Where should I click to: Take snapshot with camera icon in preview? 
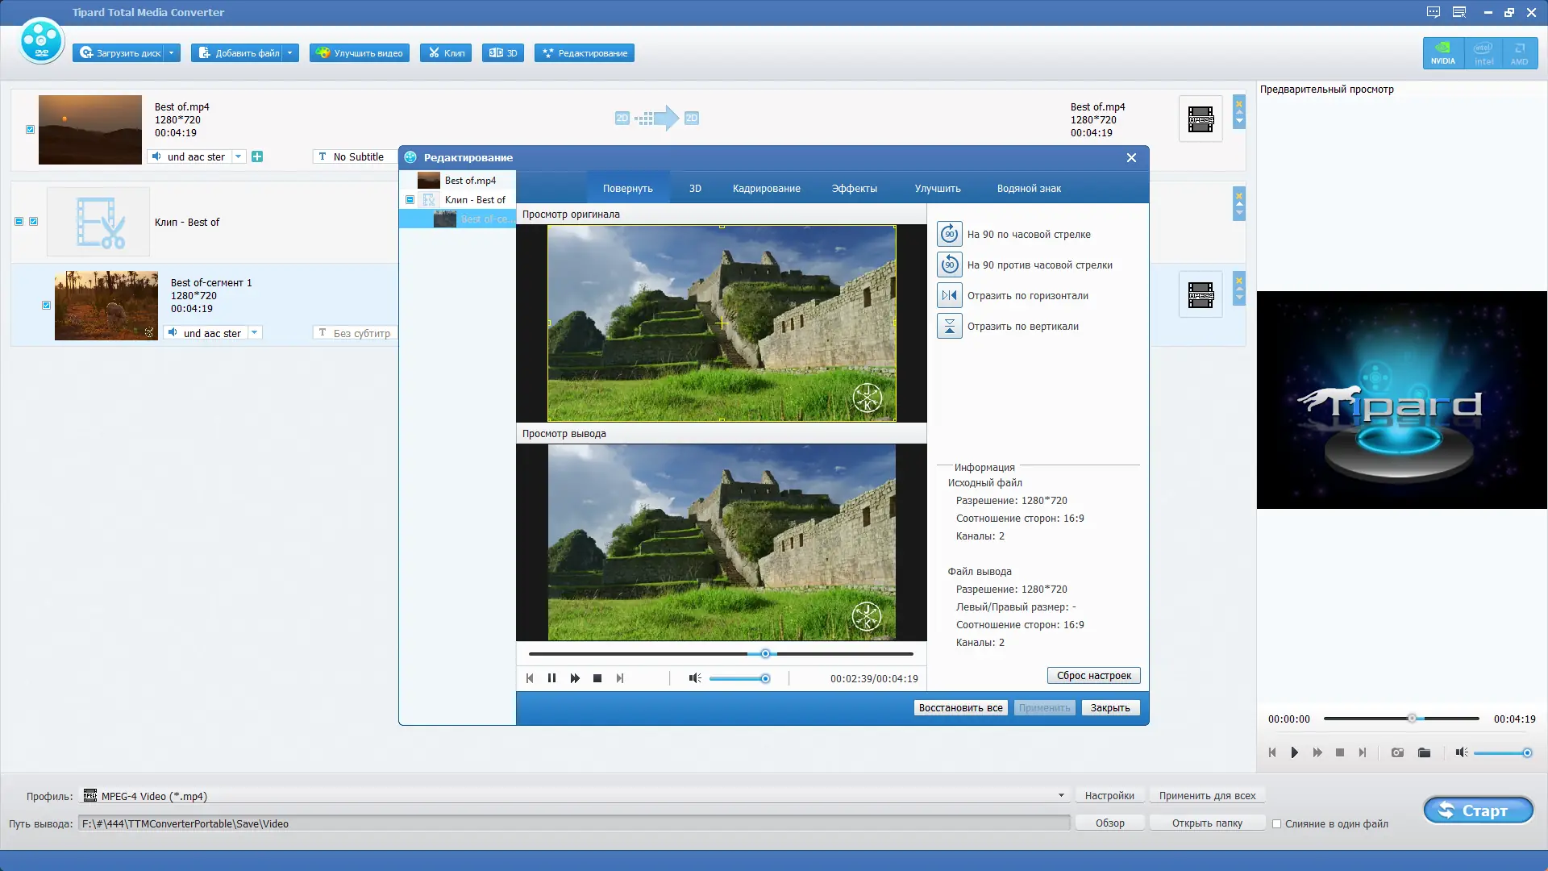click(1397, 752)
